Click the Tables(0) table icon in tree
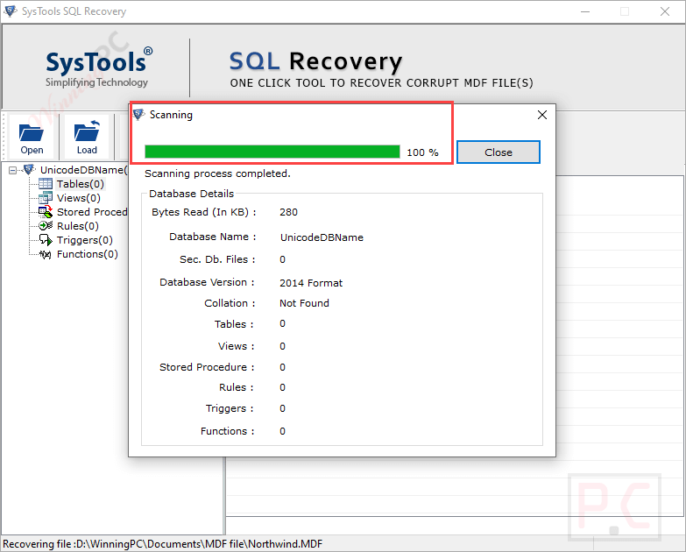The width and height of the screenshot is (686, 552). [46, 184]
